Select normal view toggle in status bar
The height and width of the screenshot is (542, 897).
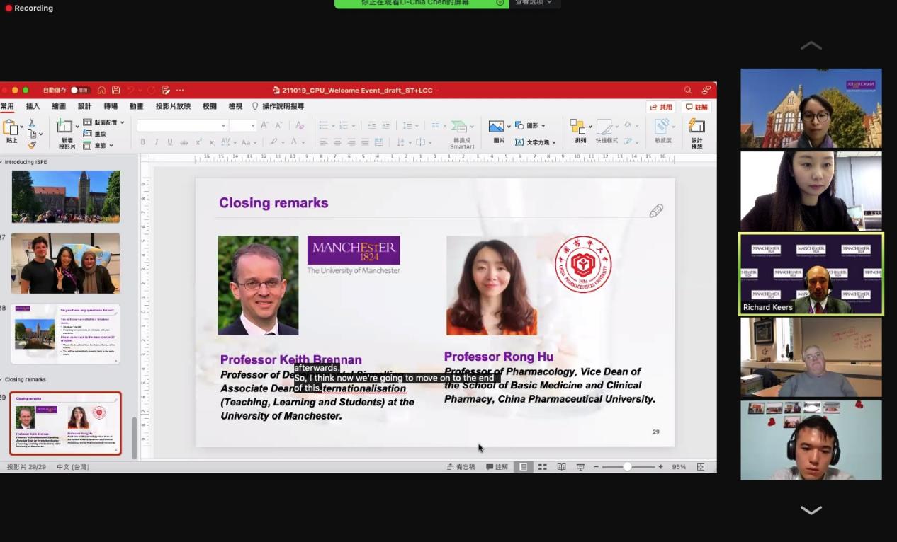click(524, 467)
